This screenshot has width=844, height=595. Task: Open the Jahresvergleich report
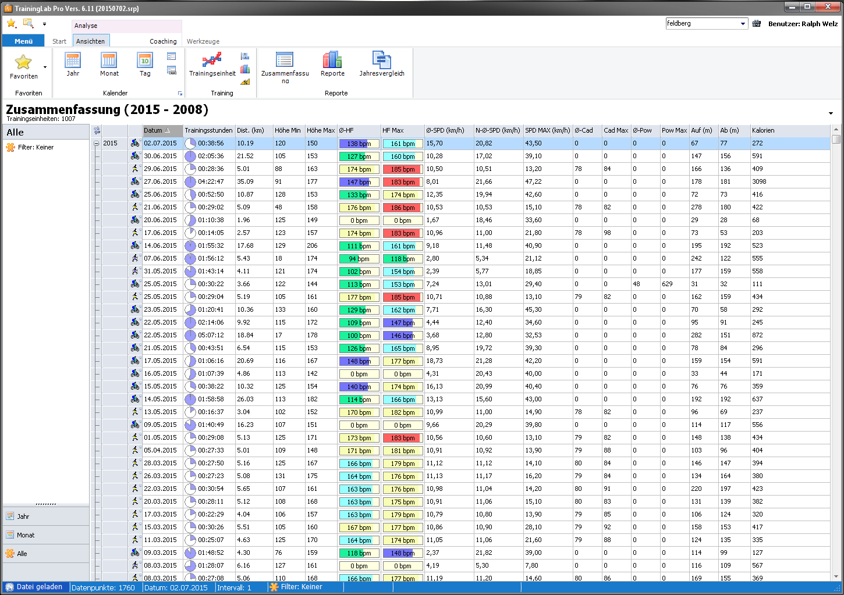(381, 65)
